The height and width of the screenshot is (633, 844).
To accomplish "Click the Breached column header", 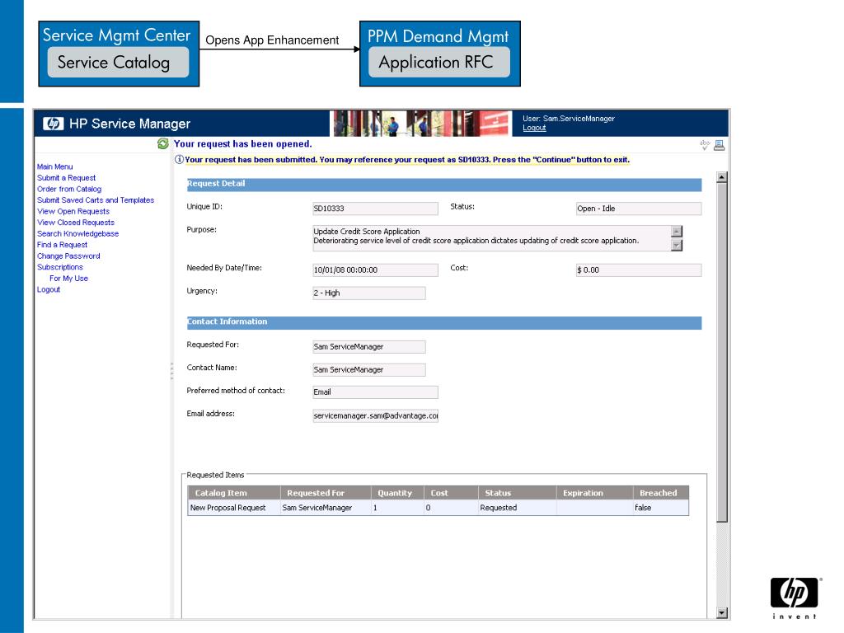I will click(661, 493).
